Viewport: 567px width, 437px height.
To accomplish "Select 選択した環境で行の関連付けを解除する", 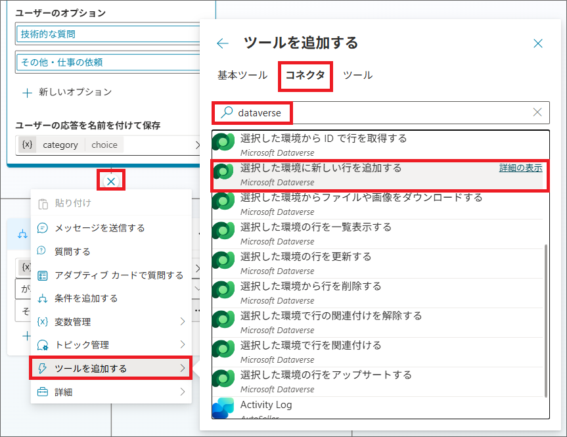I will [378, 323].
